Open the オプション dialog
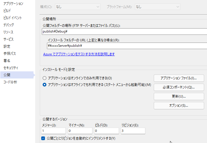207x143 pixels. [x=179, y=106]
